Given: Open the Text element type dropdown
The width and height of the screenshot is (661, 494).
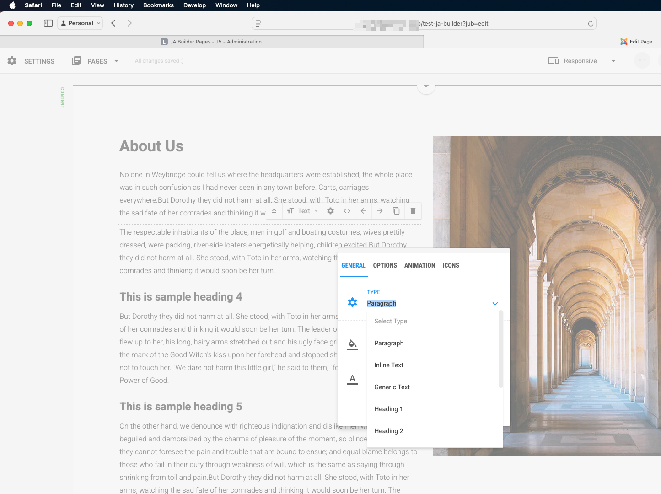Looking at the screenshot, I should click(302, 211).
